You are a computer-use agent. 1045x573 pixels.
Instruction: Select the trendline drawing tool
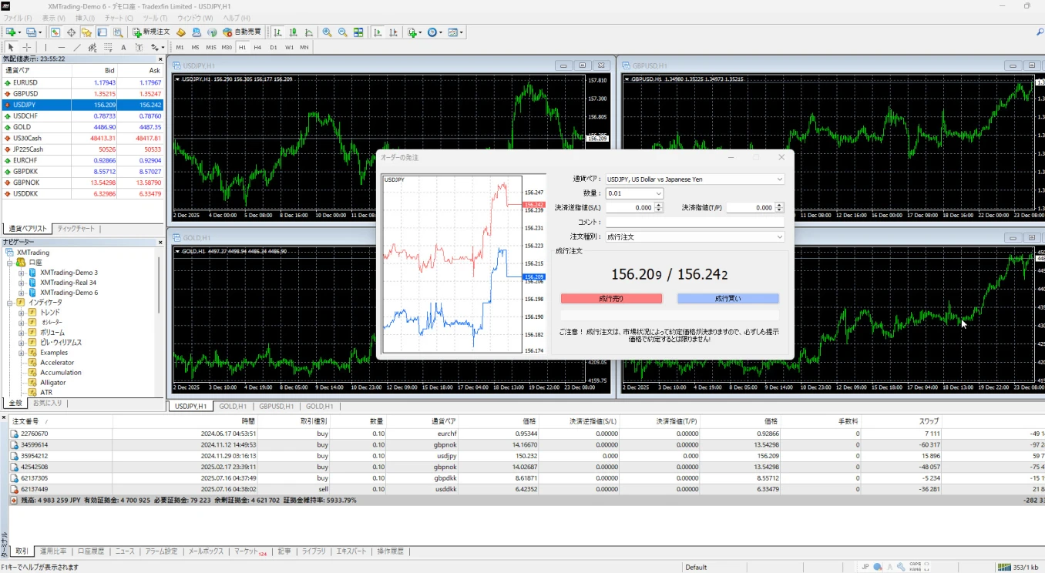point(76,47)
